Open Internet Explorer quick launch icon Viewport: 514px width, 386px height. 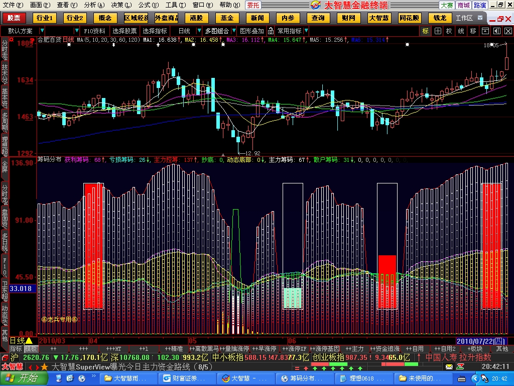(70, 378)
